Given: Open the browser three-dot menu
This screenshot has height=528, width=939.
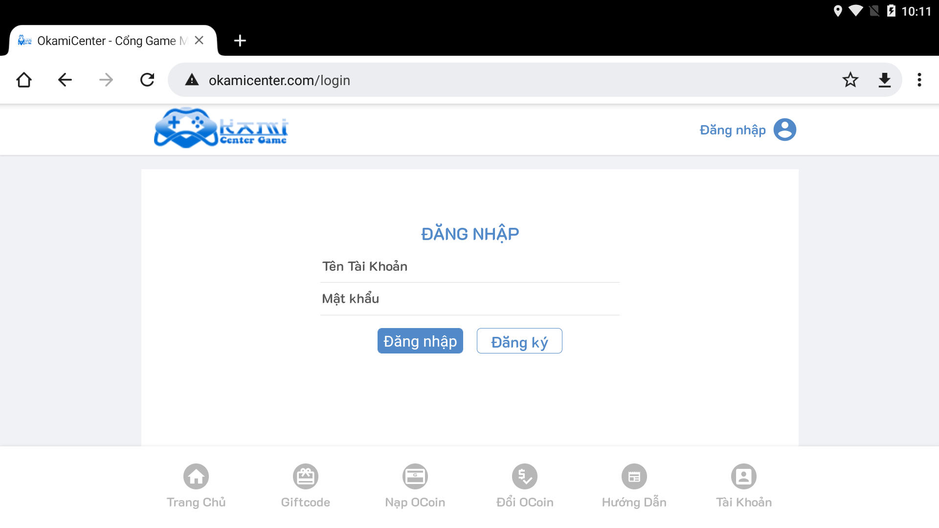Looking at the screenshot, I should 919,80.
